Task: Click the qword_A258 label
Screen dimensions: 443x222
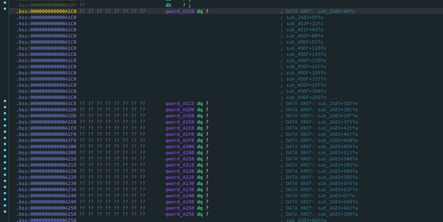Action: point(179,214)
